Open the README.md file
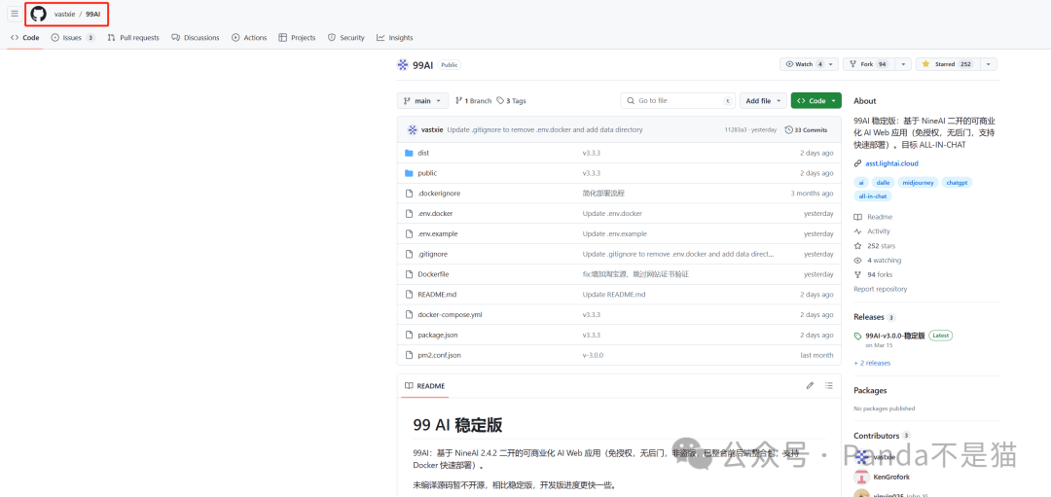This screenshot has height=497, width=1051. pyautogui.click(x=436, y=295)
